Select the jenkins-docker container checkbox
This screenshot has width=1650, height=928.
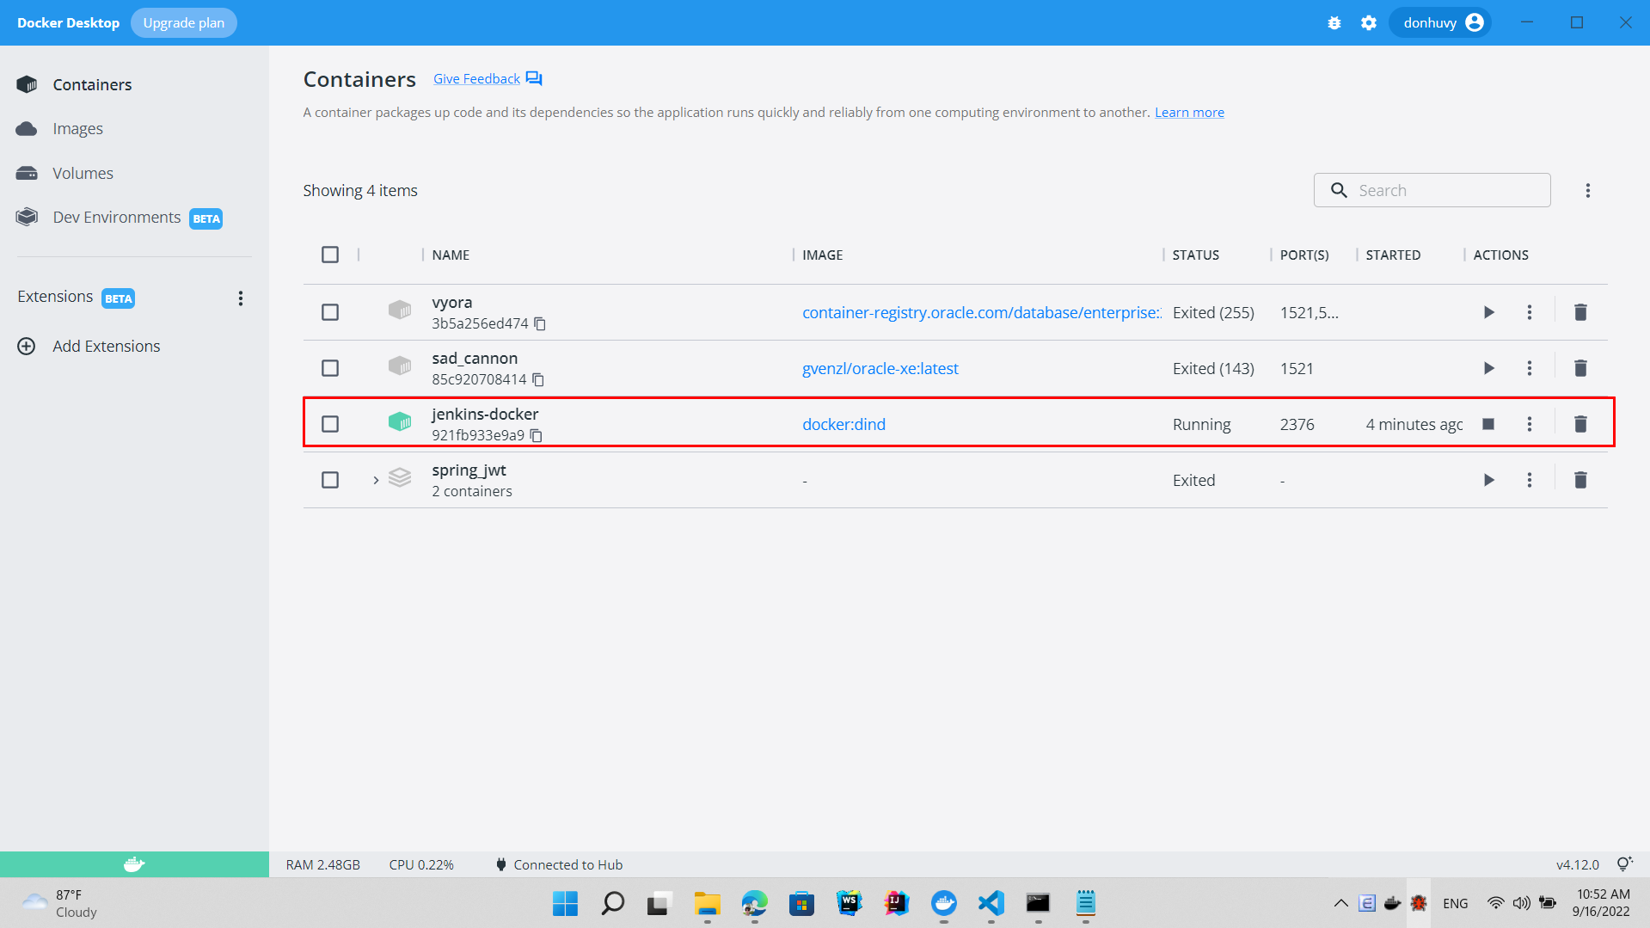pyautogui.click(x=330, y=424)
